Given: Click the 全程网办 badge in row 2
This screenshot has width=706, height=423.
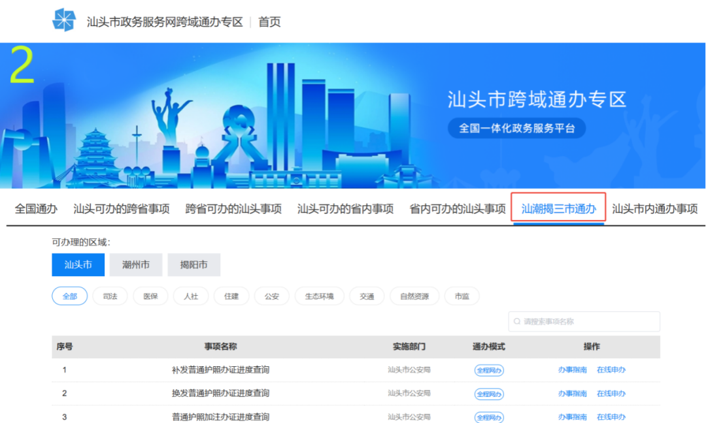Looking at the screenshot, I should click(x=489, y=394).
